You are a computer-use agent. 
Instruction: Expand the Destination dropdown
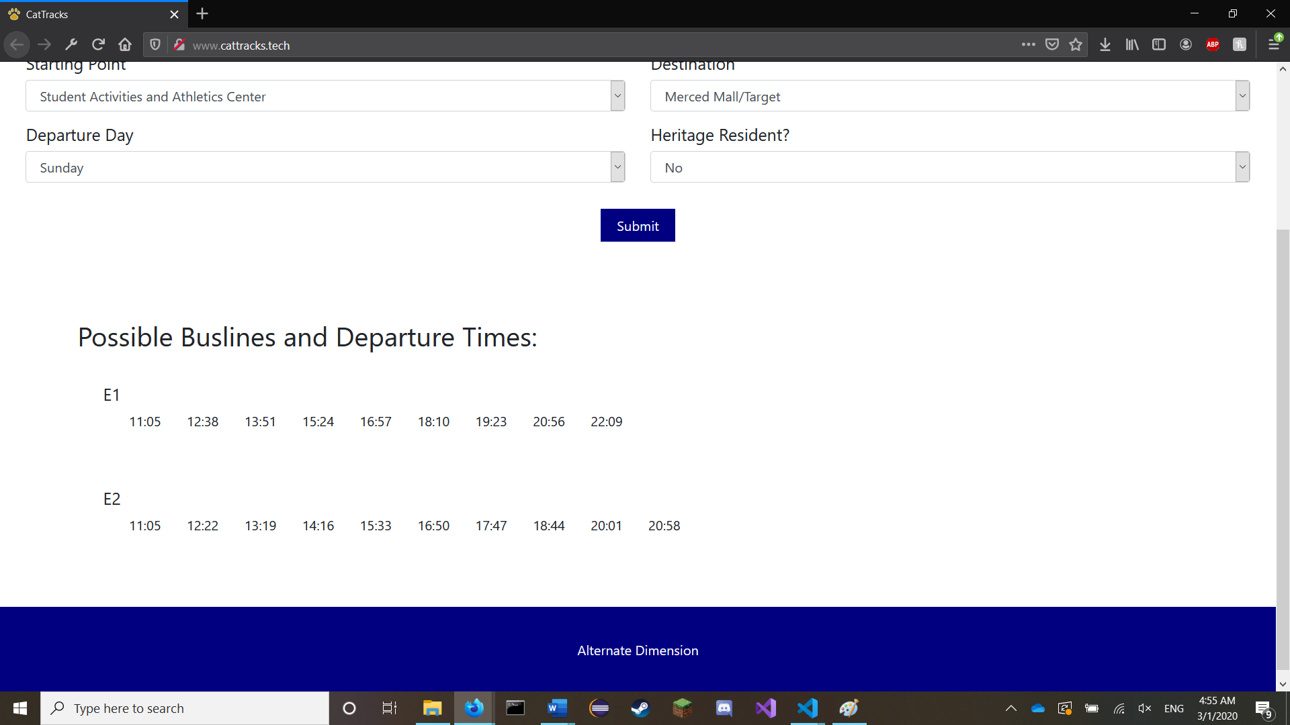click(949, 96)
